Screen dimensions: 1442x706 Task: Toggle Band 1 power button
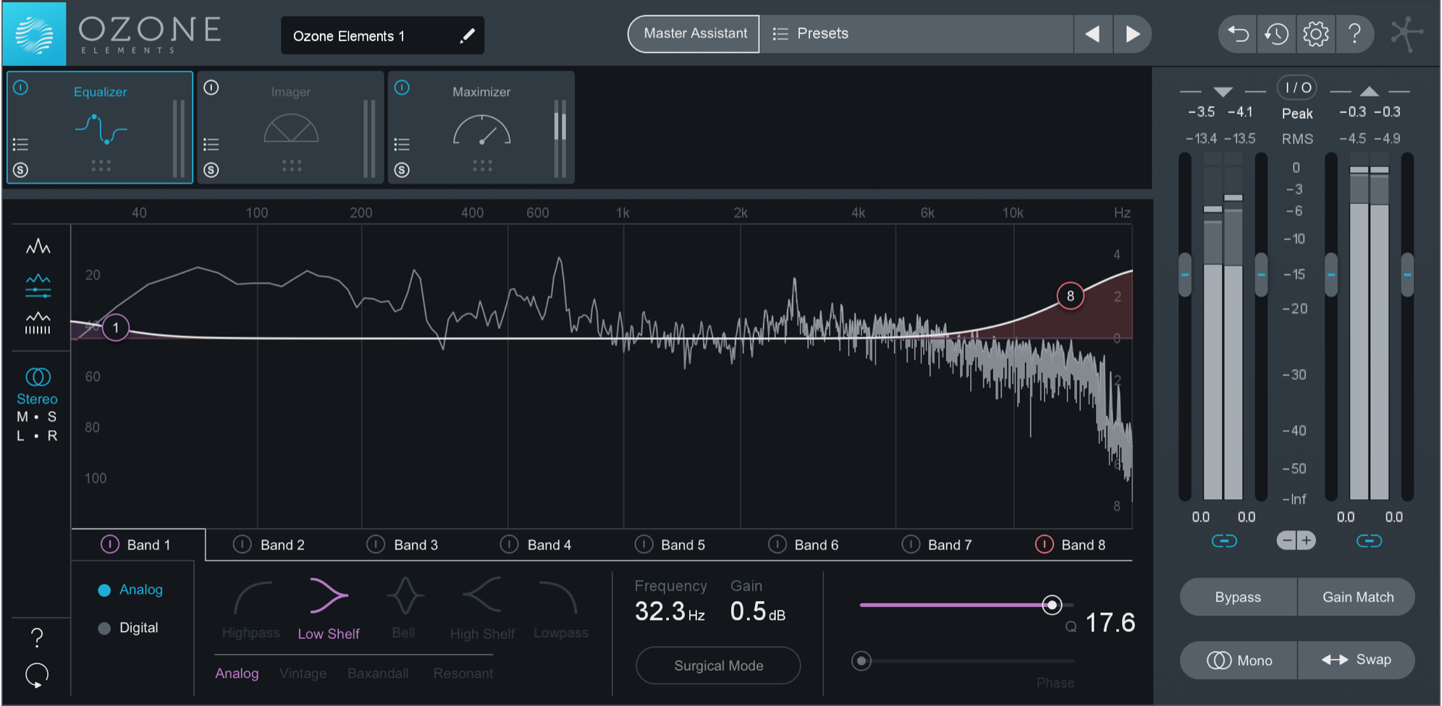click(x=109, y=544)
